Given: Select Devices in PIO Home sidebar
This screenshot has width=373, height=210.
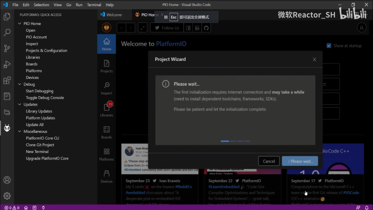Looking at the screenshot, I should pyautogui.click(x=107, y=176).
